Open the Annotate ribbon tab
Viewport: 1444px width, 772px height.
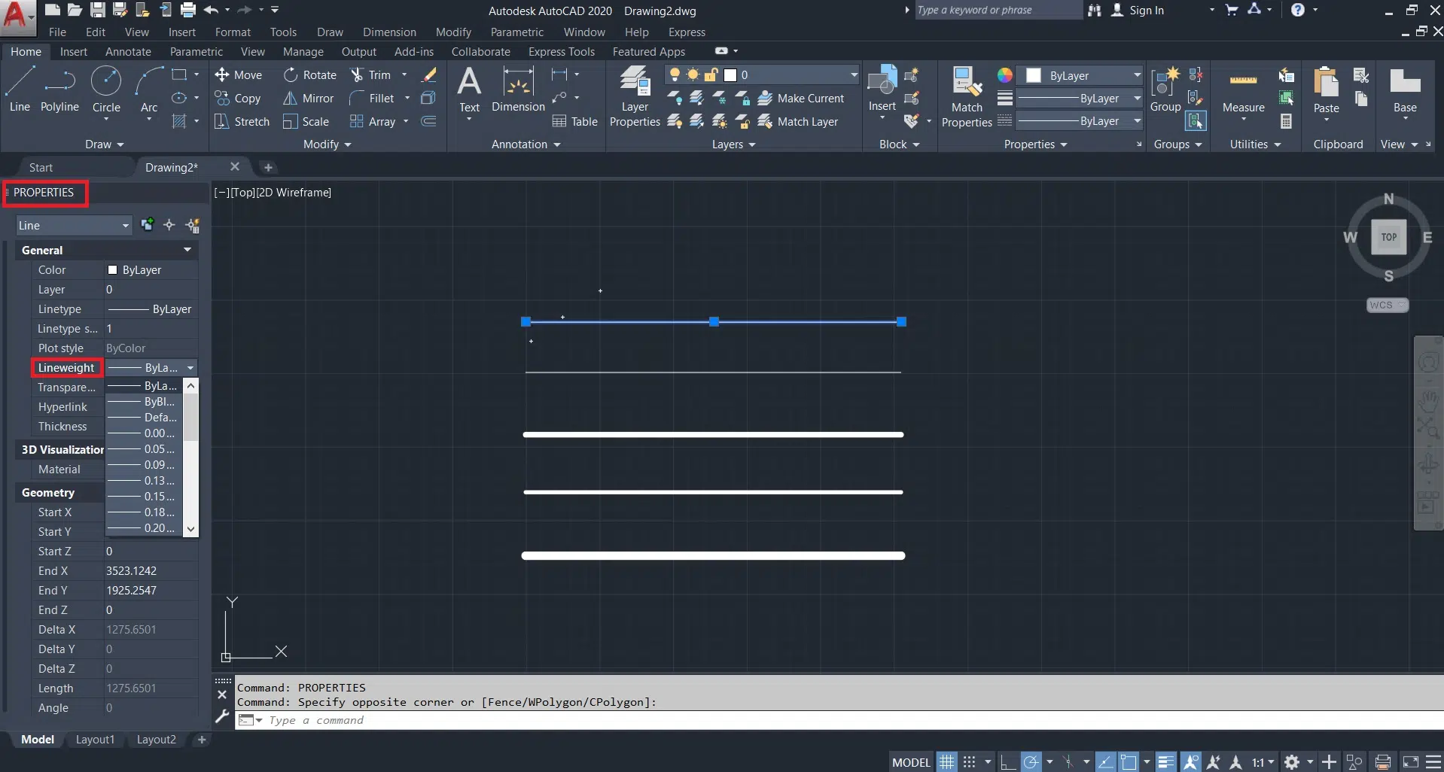click(x=128, y=52)
